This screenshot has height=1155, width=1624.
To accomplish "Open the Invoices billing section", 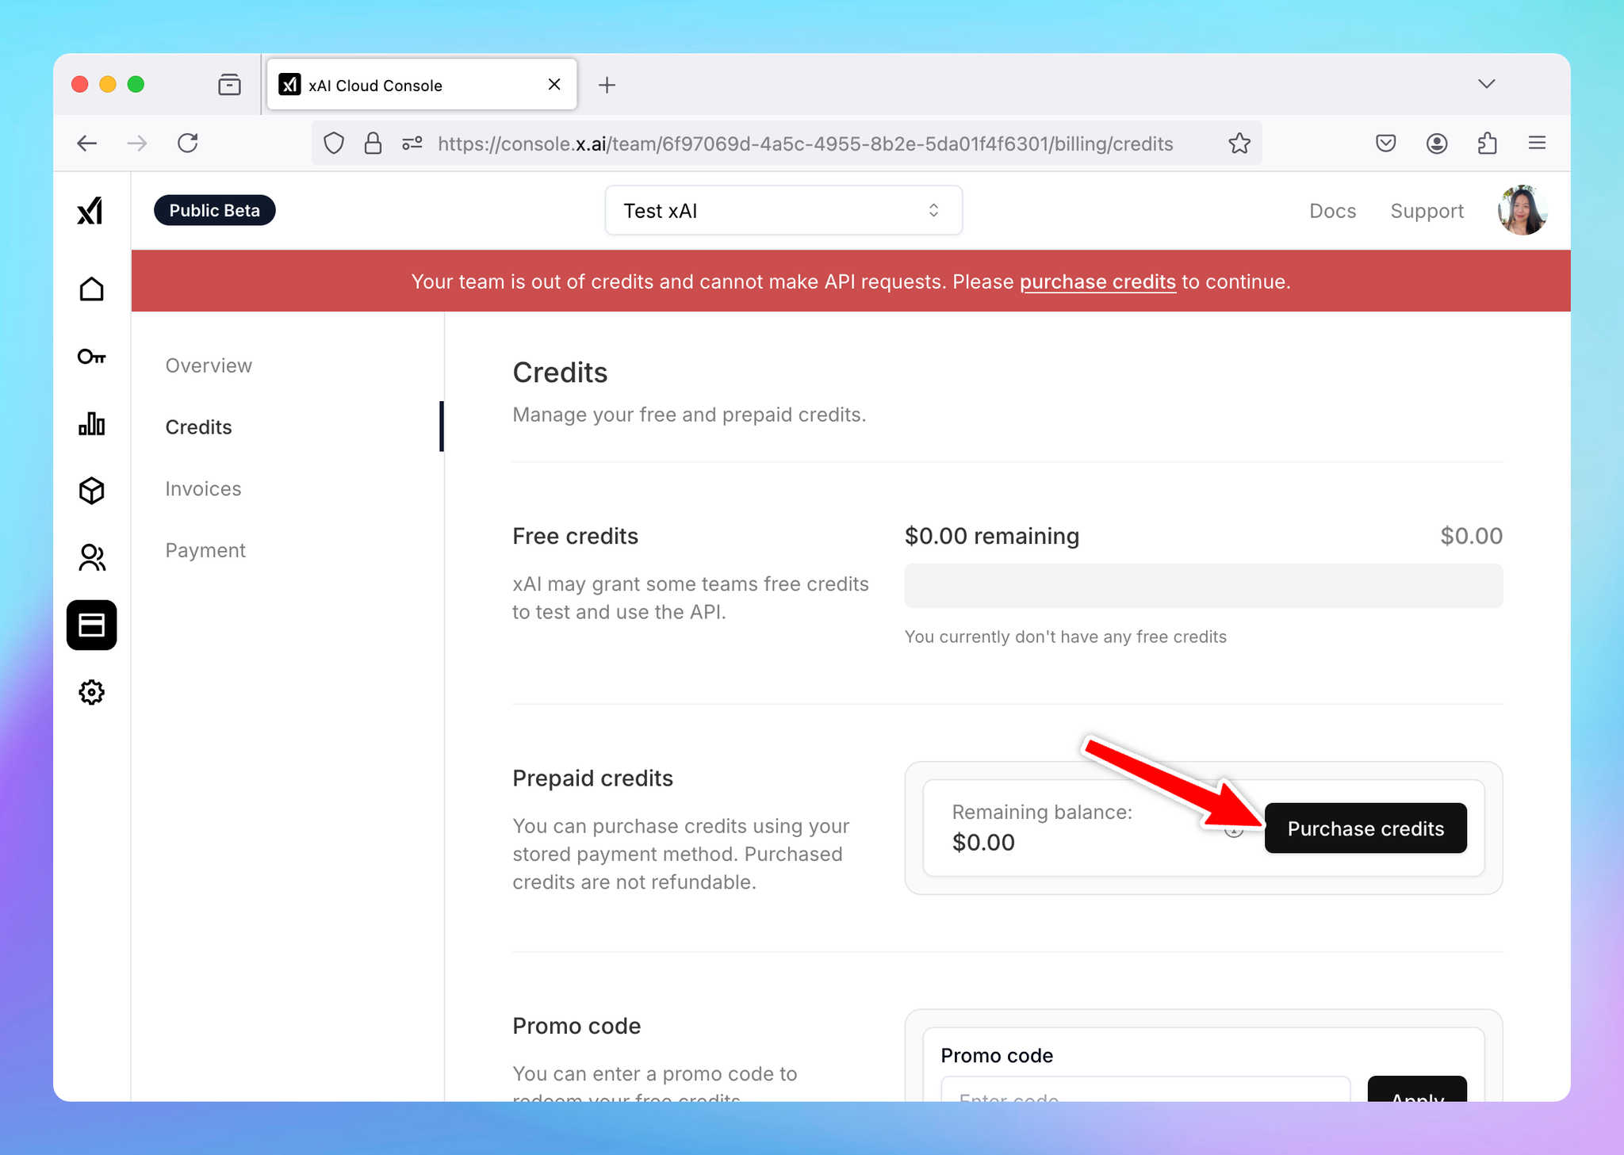I will (203, 489).
